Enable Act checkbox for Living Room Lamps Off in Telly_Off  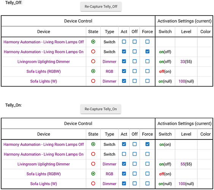click(x=124, y=41)
